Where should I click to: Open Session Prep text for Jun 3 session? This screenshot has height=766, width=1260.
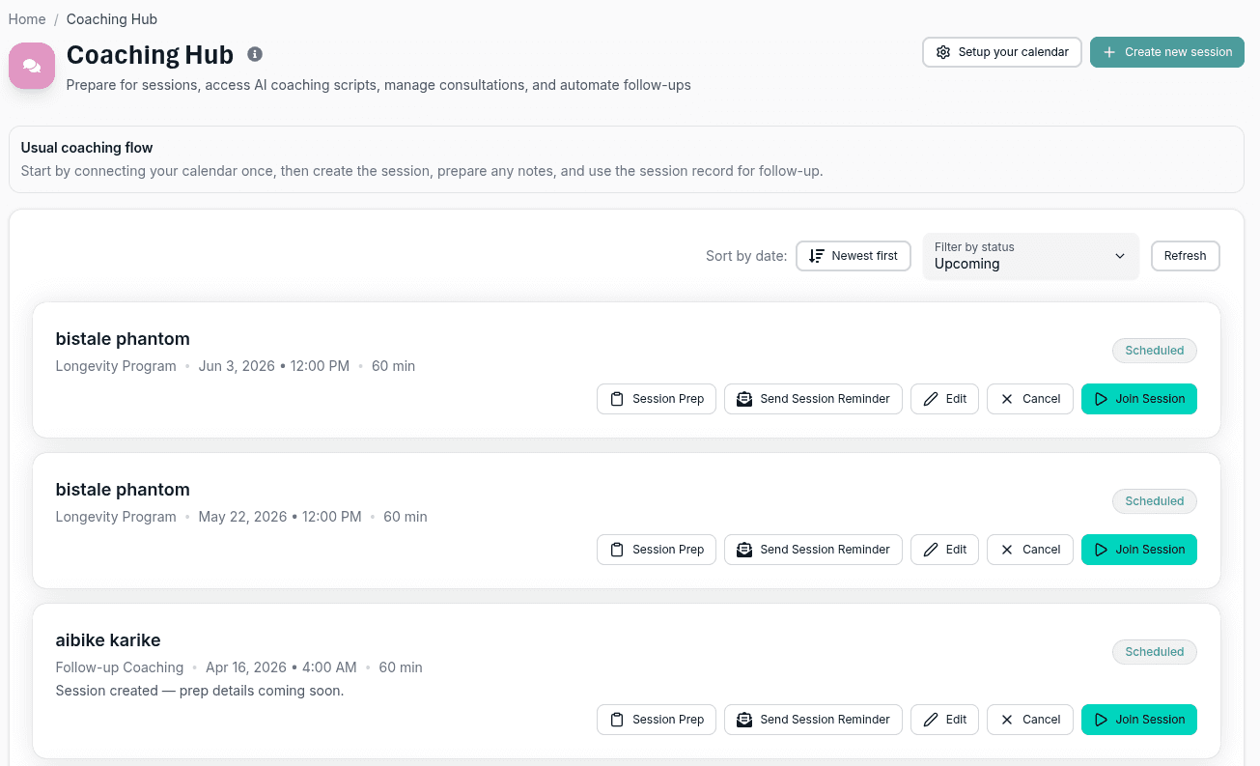(668, 399)
